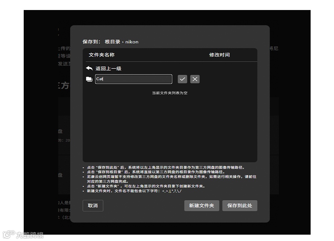Click the back arrow to go up one level

pos(89,68)
